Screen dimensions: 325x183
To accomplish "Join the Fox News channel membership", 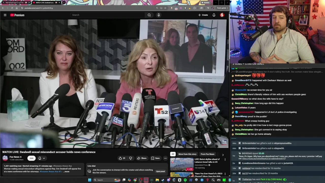I will pos(31,158).
